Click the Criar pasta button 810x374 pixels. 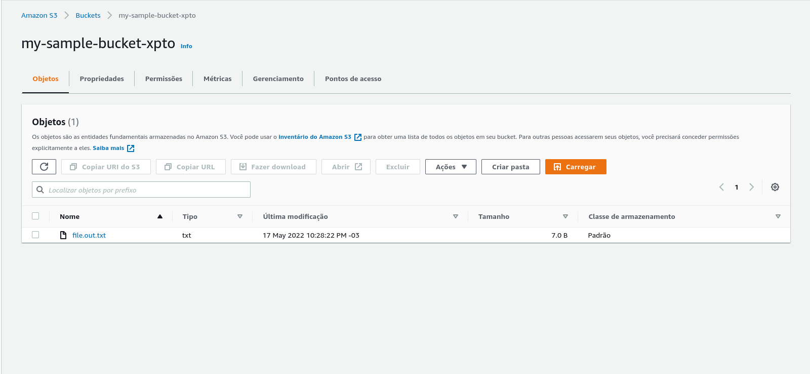(511, 167)
